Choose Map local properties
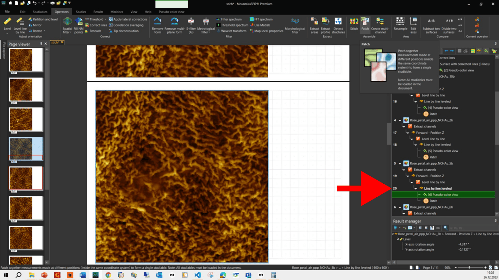 [x=266, y=31]
